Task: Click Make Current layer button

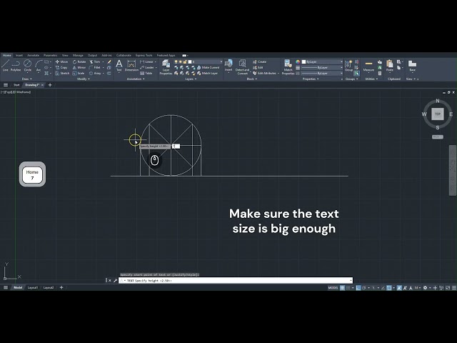Action: [x=208, y=67]
